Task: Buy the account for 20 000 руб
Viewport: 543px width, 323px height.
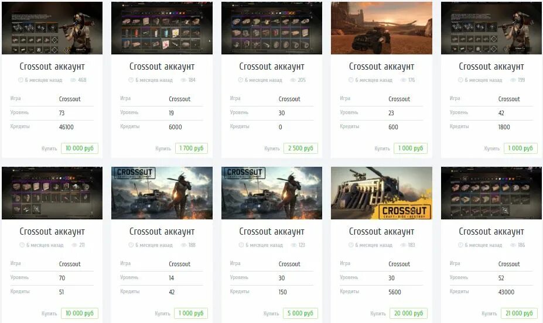Action: coord(409,313)
